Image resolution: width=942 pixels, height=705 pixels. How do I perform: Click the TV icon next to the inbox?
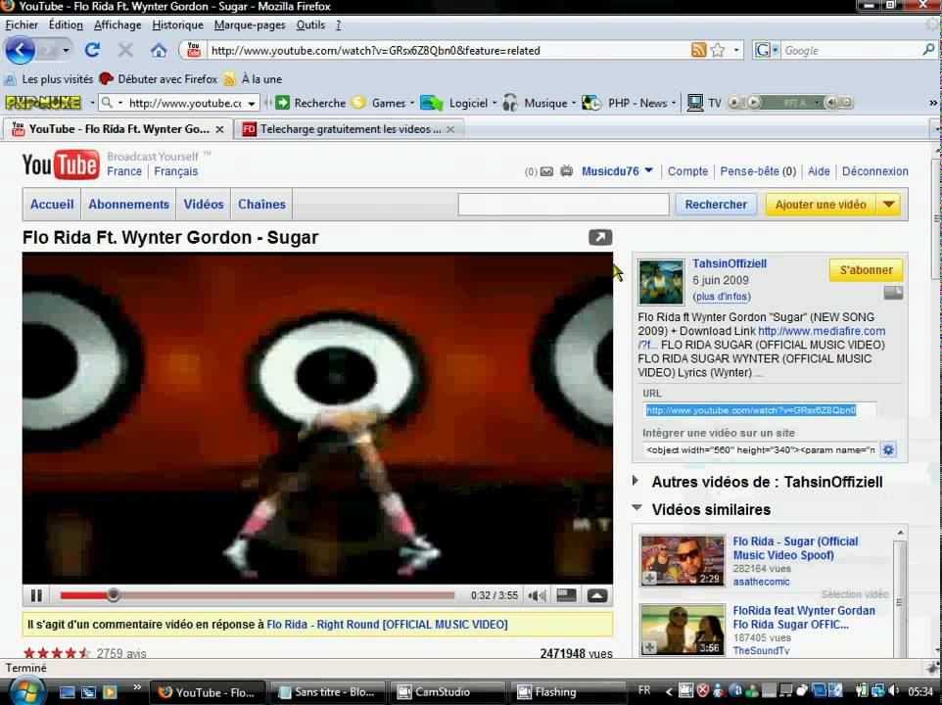click(567, 171)
